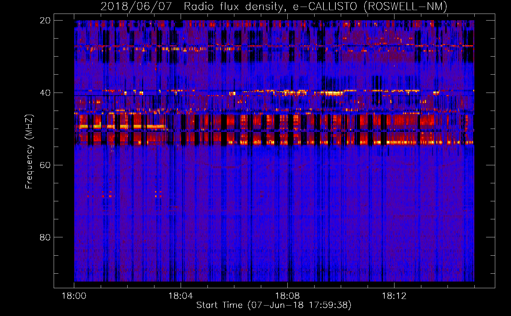Click the '18:08' time axis label

[287, 296]
